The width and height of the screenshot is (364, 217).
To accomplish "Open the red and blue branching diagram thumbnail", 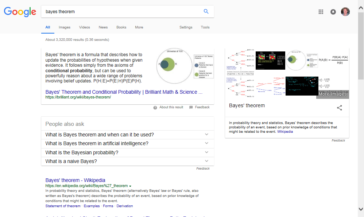I will pyautogui.click(x=270, y=86).
